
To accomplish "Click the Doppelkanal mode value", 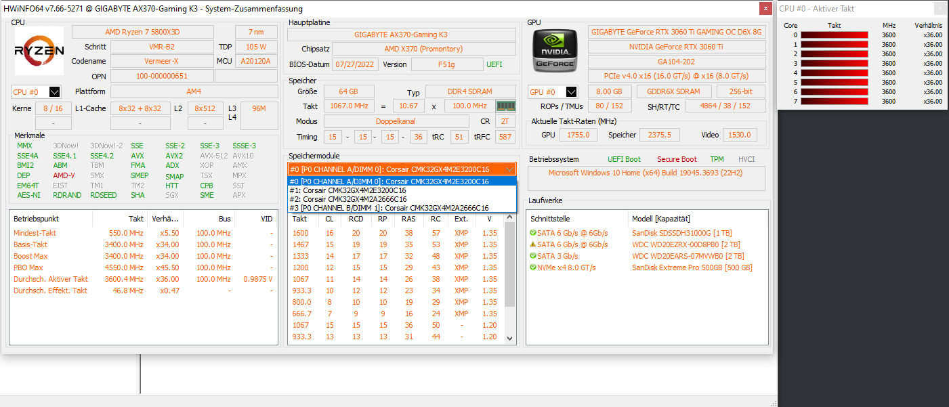I will 396,121.
